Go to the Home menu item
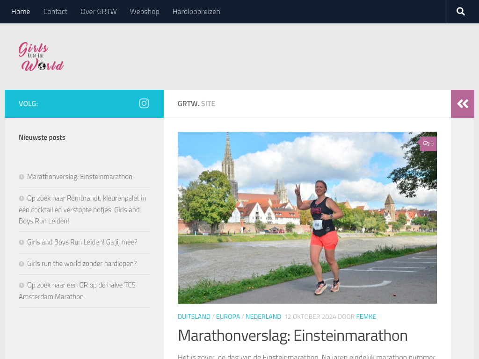The width and height of the screenshot is (479, 359). 21,12
